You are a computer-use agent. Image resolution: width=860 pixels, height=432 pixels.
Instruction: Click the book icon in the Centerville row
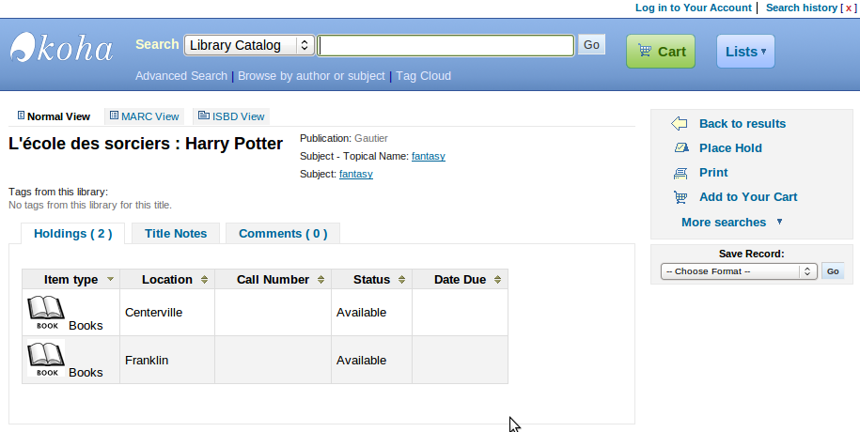46,313
